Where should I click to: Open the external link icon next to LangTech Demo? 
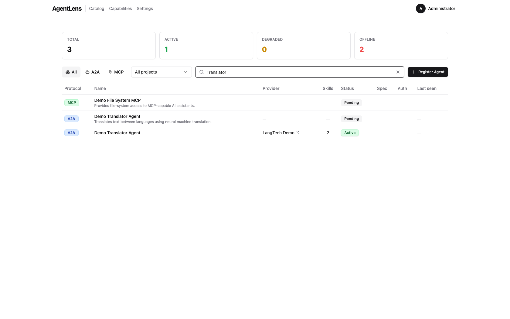tap(298, 132)
